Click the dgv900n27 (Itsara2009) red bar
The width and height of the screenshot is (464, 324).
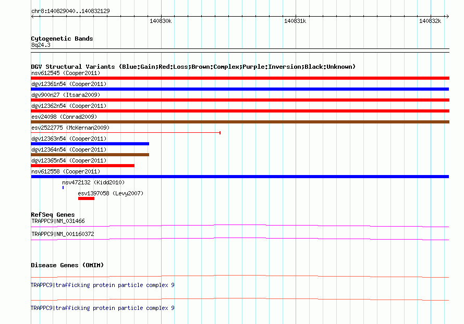240,100
